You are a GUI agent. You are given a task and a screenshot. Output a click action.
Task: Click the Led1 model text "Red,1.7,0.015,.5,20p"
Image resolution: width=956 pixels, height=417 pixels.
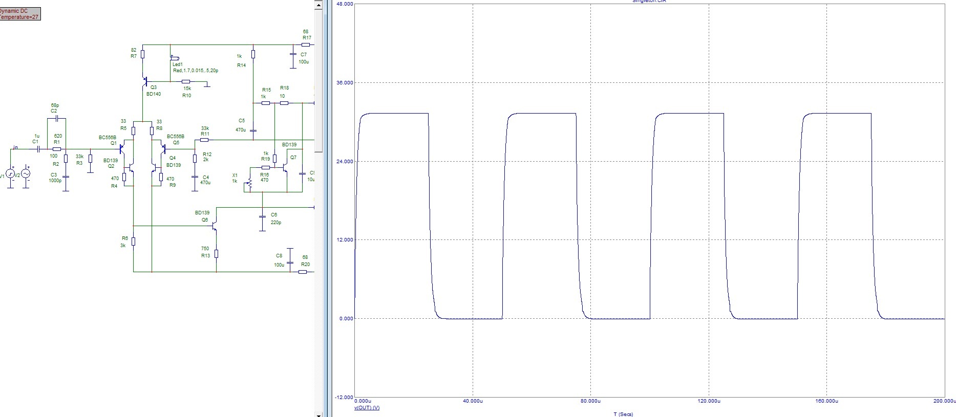(x=196, y=71)
